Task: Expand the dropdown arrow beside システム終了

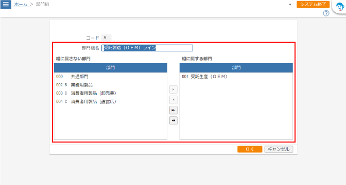Action: pyautogui.click(x=290, y=5)
